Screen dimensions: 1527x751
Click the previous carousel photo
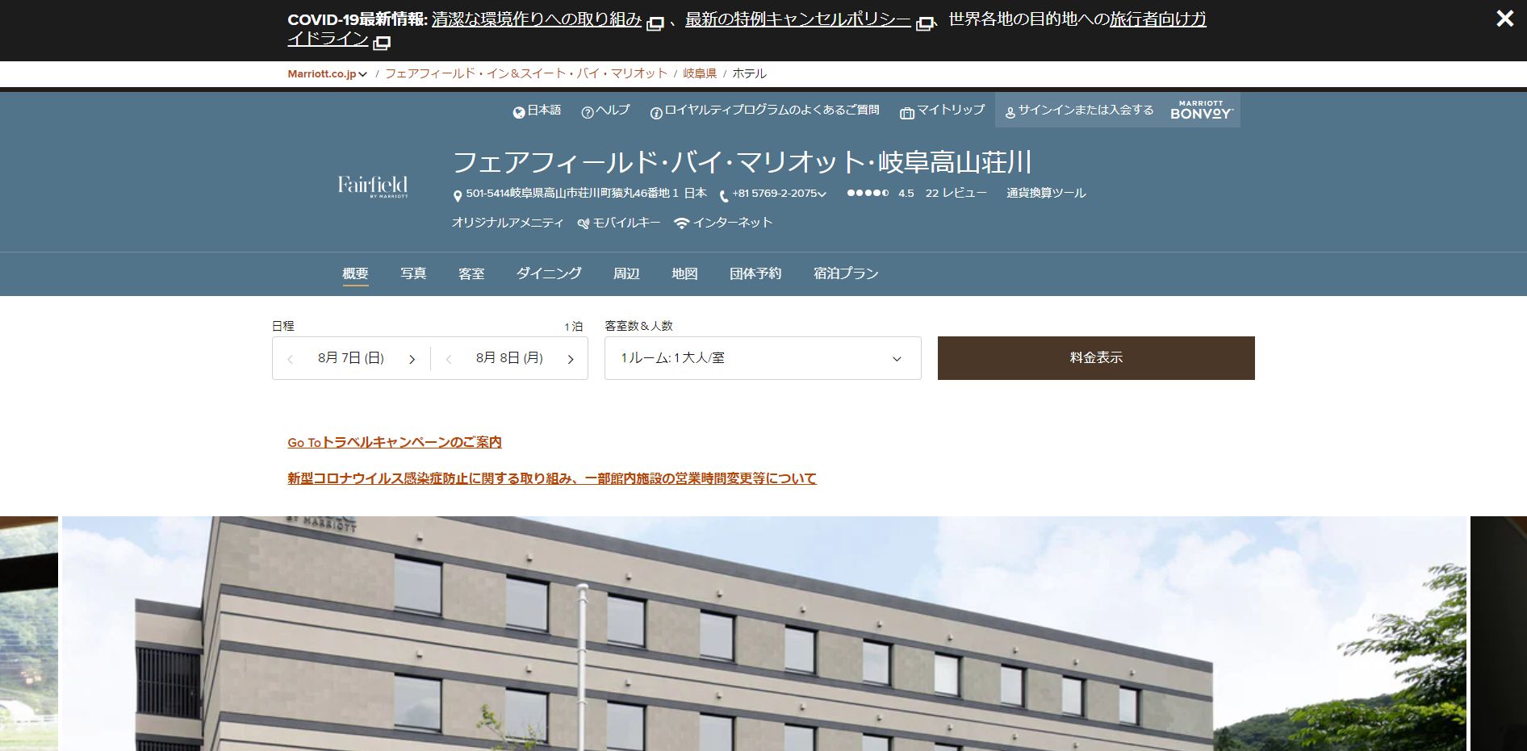pyautogui.click(x=29, y=633)
